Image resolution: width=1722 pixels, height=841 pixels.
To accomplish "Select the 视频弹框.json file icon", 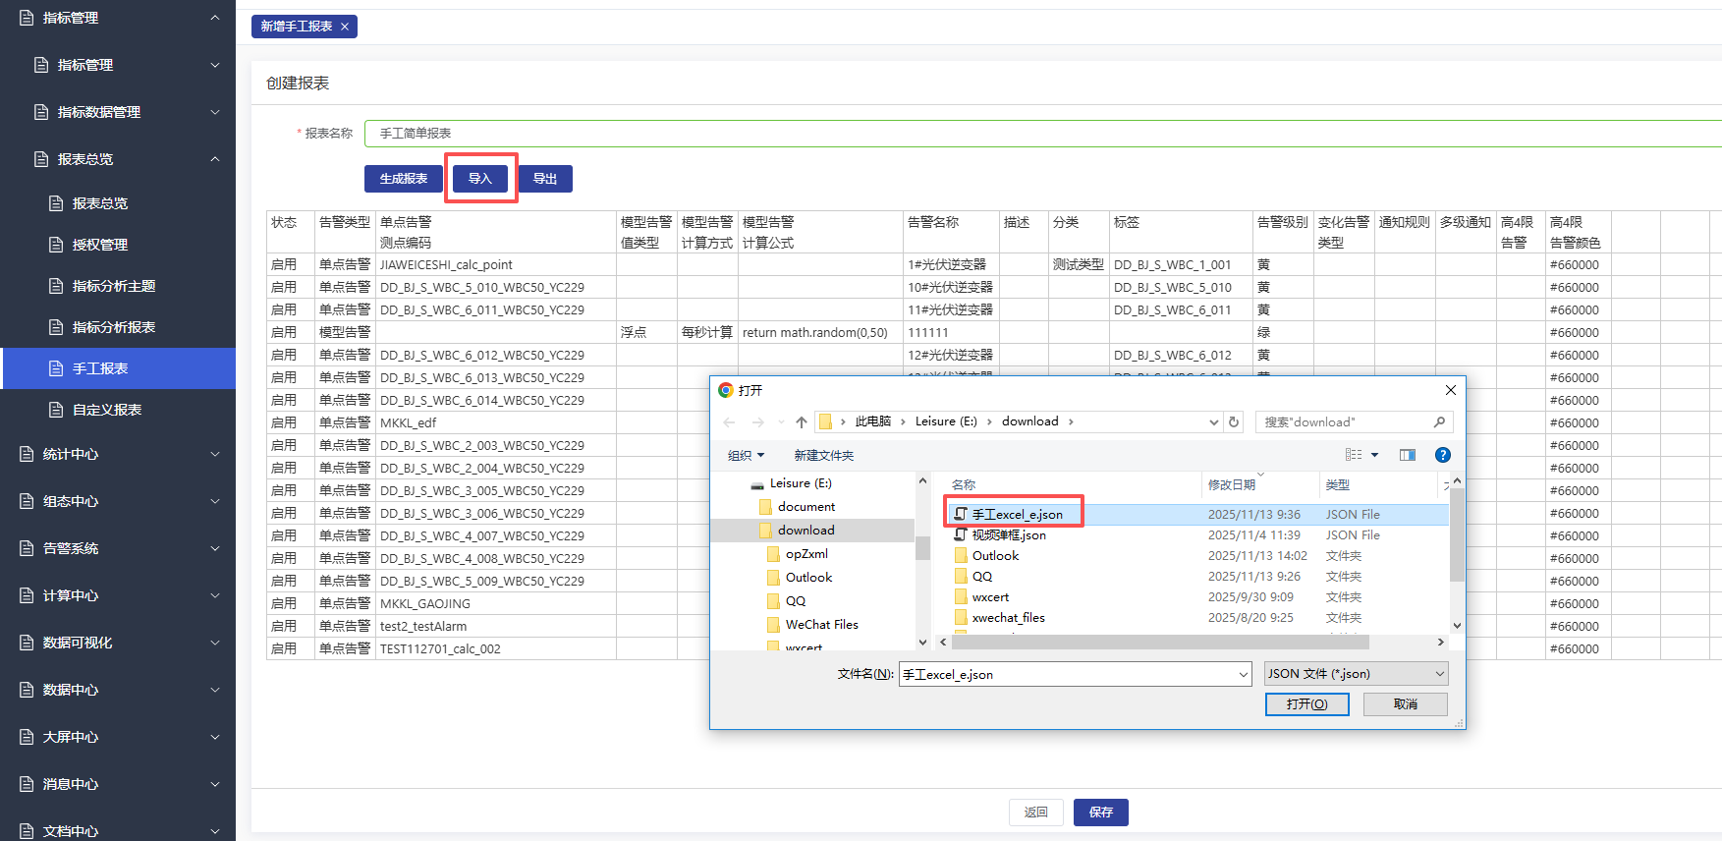I will coord(961,535).
